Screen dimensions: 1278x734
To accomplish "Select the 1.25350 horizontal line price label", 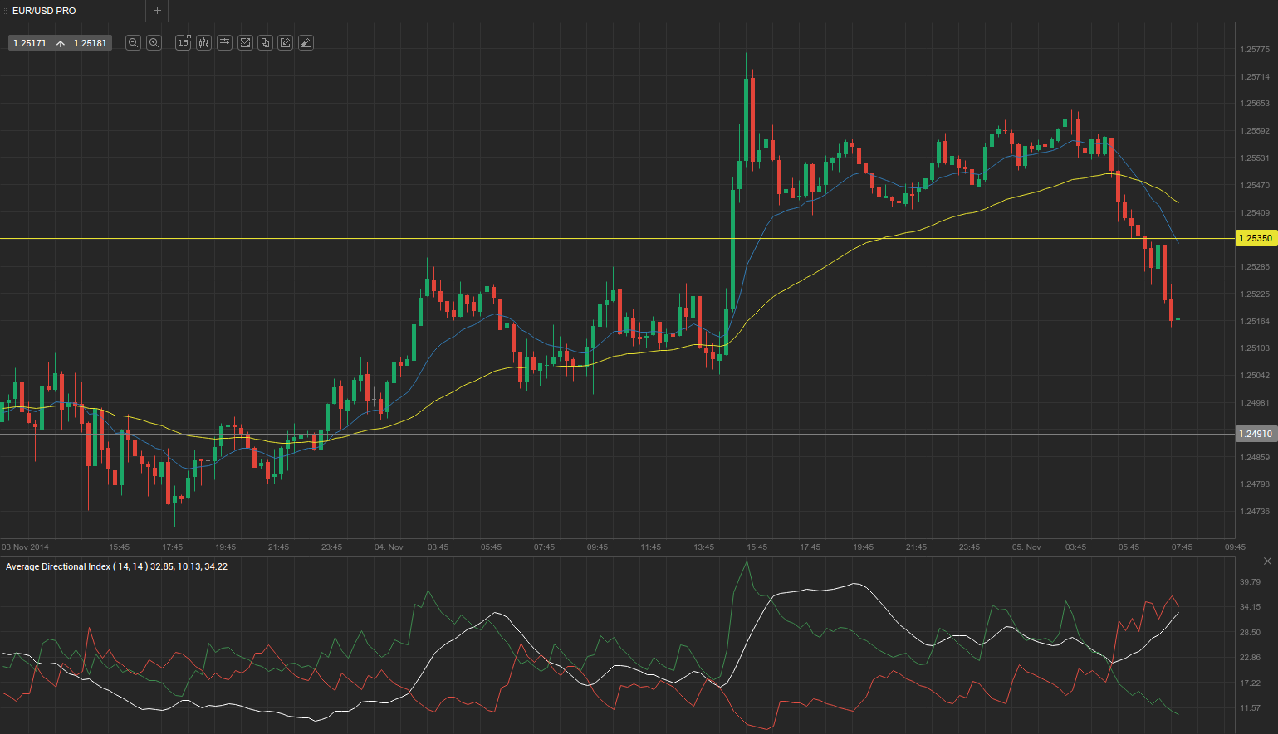I will click(1255, 238).
